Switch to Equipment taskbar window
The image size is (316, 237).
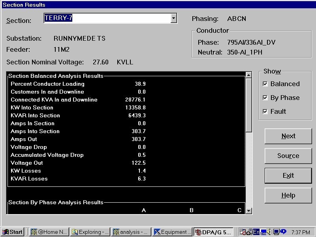pyautogui.click(x=172, y=232)
